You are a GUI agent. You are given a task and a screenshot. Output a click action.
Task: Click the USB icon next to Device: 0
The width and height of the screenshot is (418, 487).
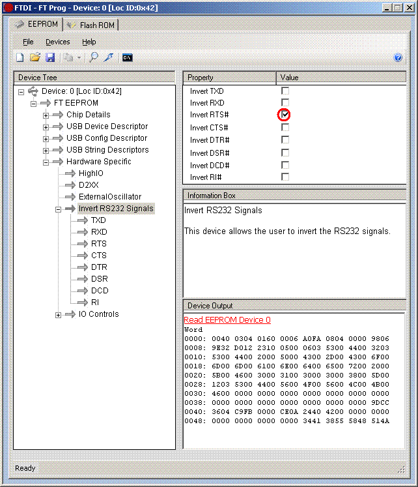(33, 91)
